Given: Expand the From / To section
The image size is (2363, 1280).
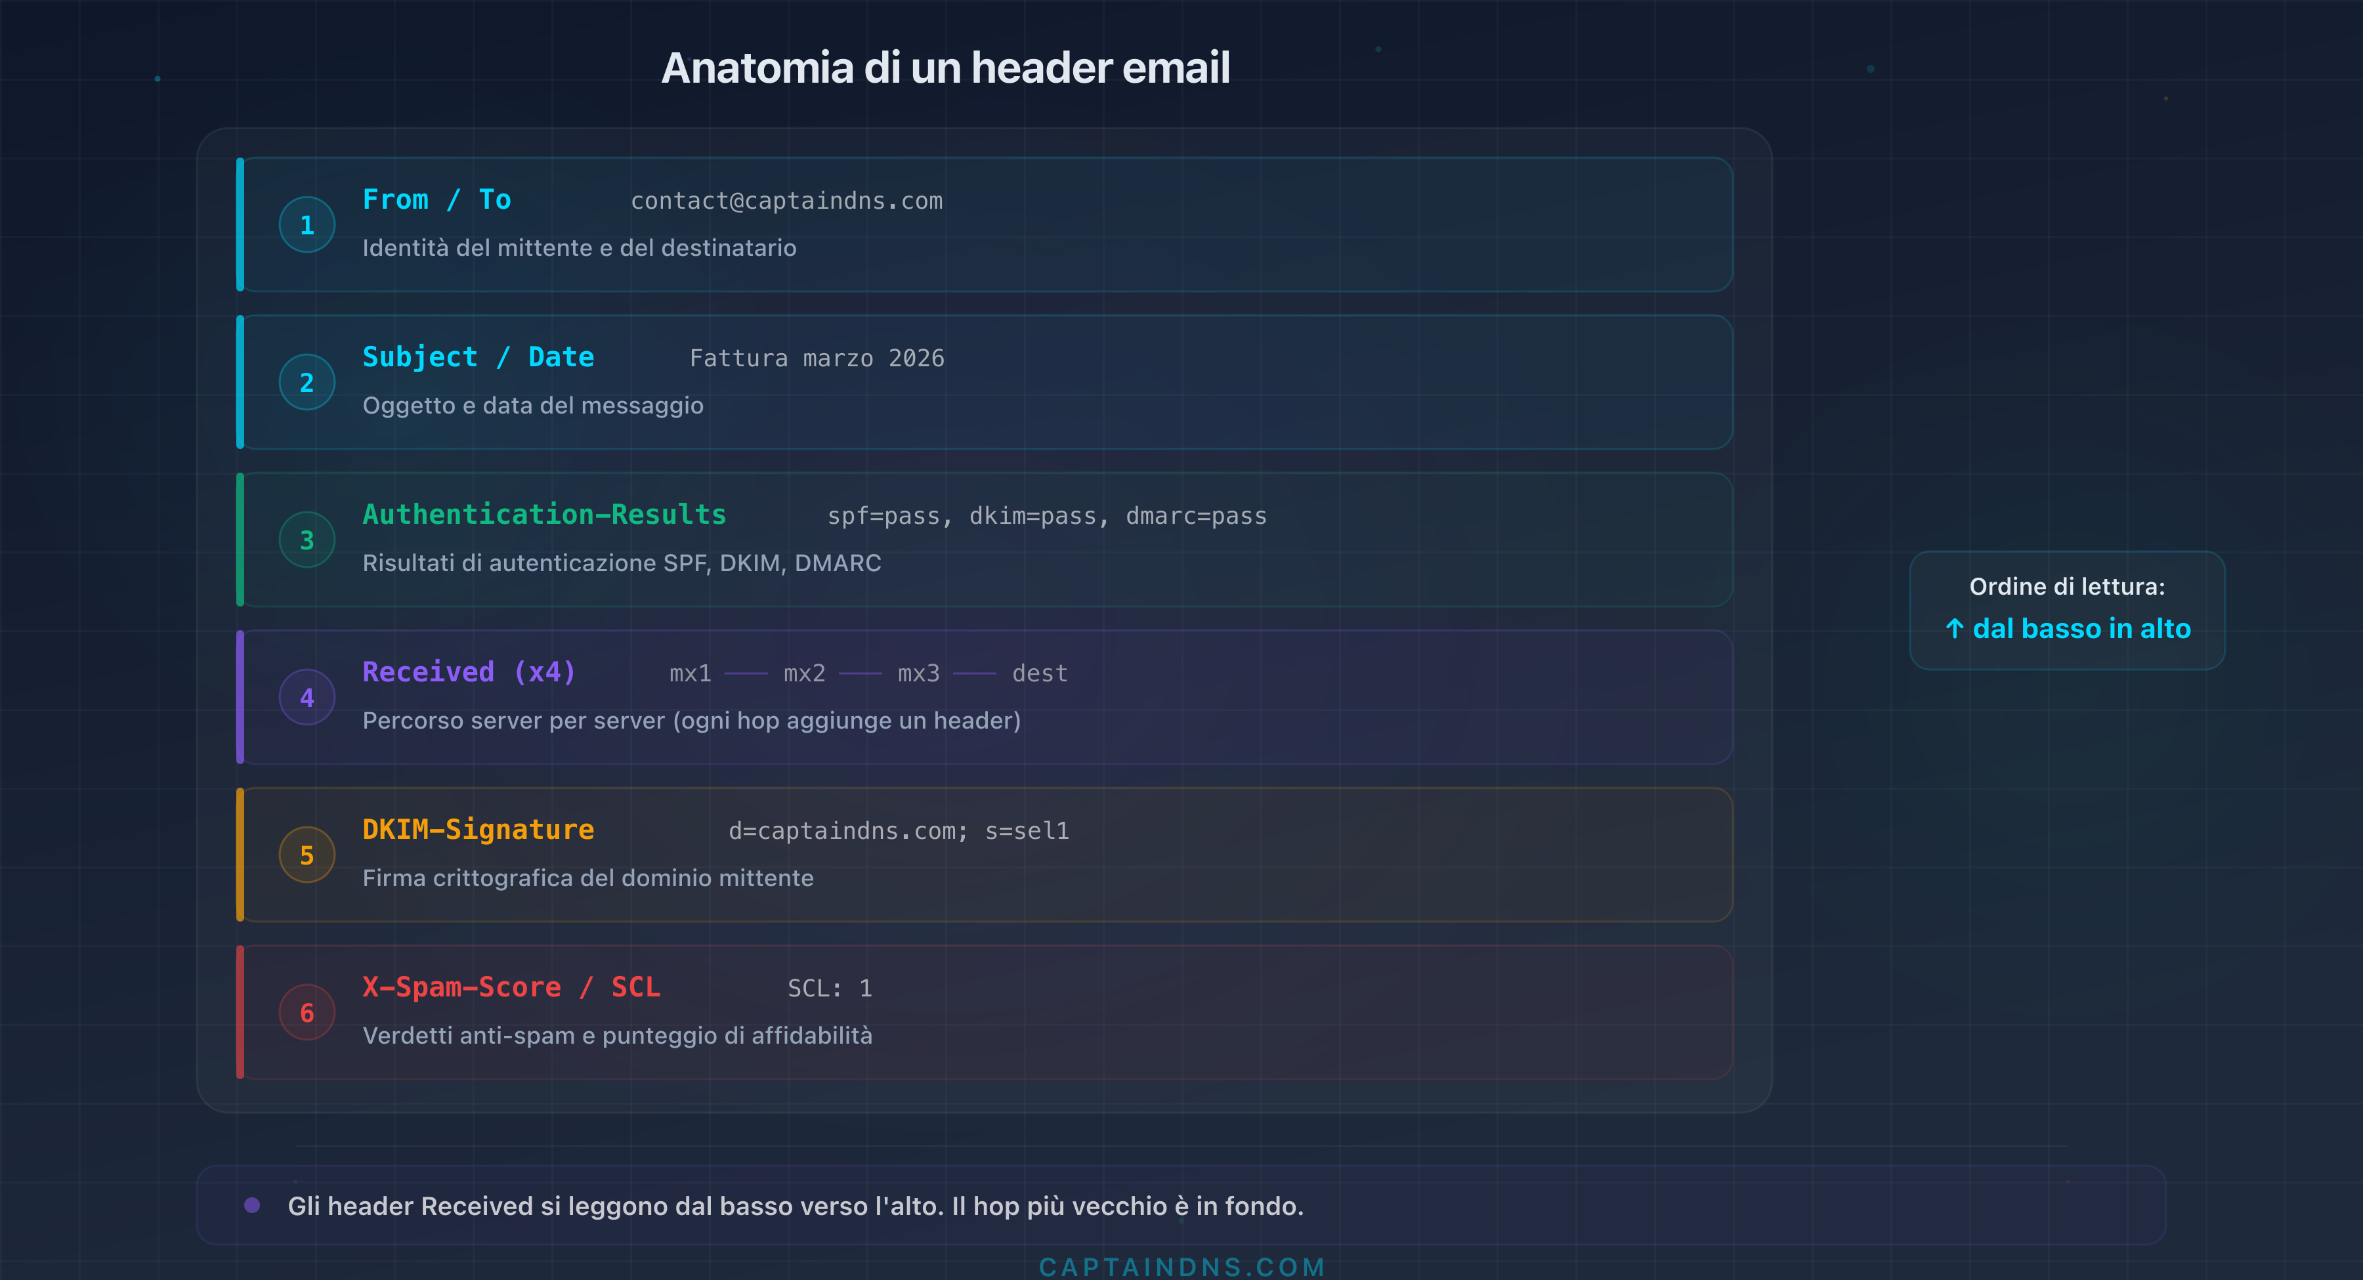Looking at the screenshot, I should point(436,199).
